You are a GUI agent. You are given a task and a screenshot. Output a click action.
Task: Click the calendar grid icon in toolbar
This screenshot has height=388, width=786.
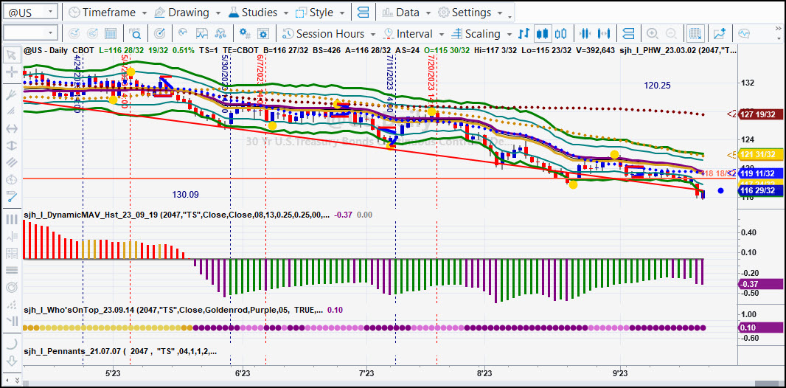(111, 34)
